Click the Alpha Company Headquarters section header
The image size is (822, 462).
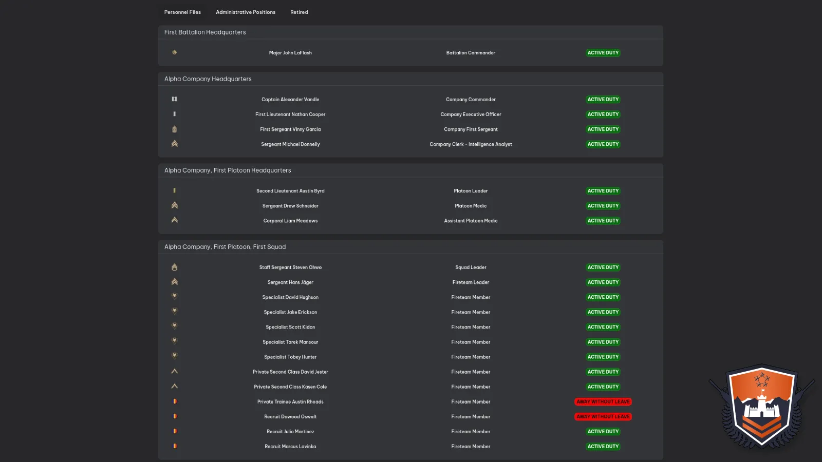pos(208,79)
